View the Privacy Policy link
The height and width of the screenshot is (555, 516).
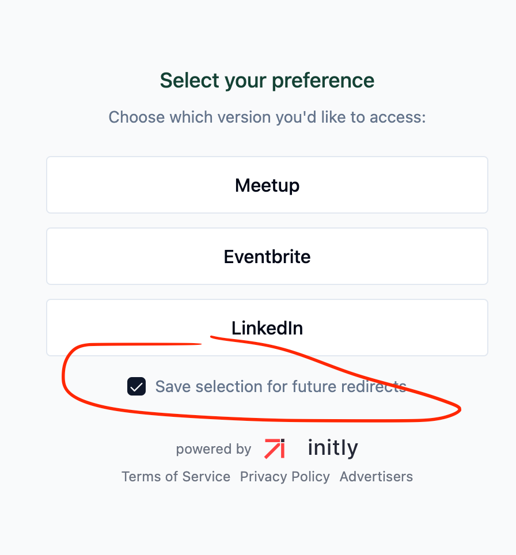284,477
